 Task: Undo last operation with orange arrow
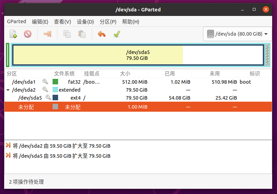coord(102,34)
